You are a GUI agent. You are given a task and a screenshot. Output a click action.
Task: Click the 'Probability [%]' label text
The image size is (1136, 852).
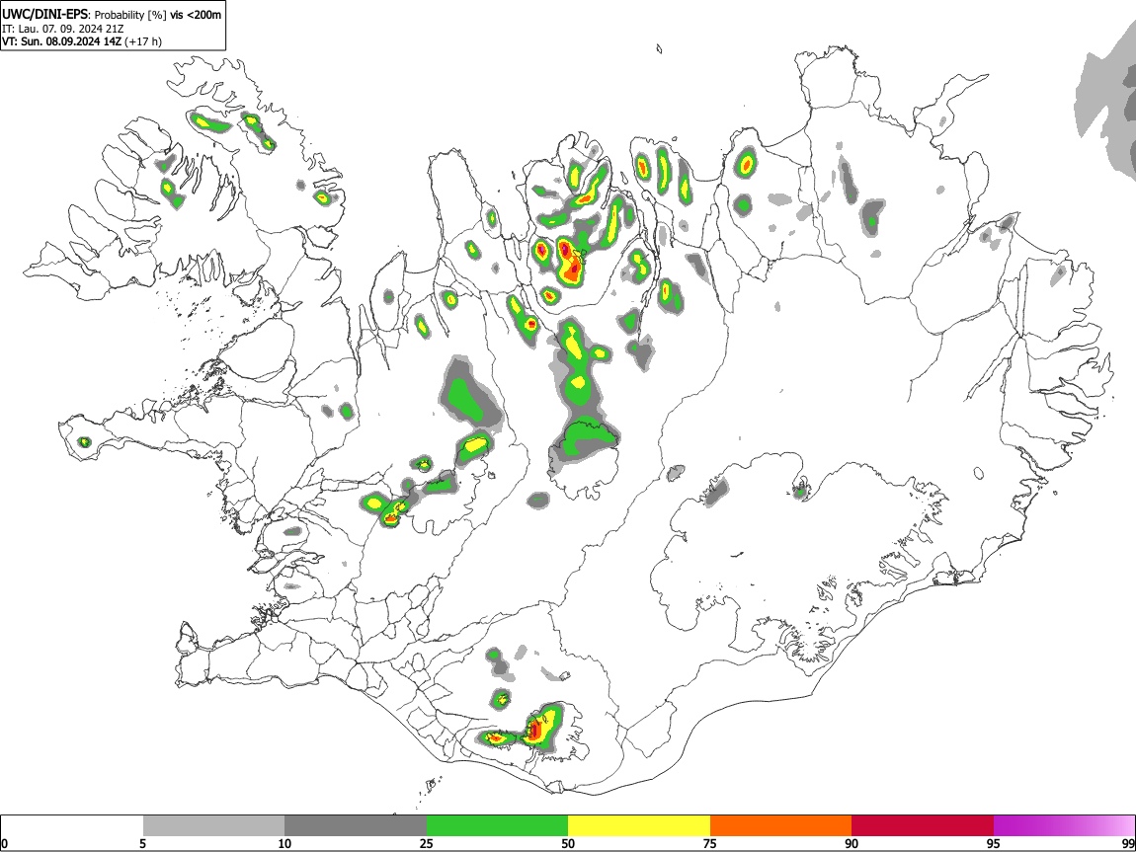click(x=130, y=15)
